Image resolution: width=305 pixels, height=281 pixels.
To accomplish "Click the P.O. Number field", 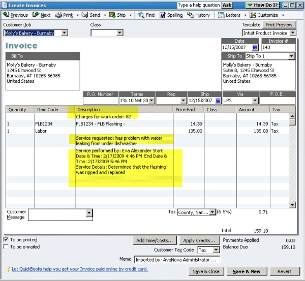I will pyautogui.click(x=101, y=101).
